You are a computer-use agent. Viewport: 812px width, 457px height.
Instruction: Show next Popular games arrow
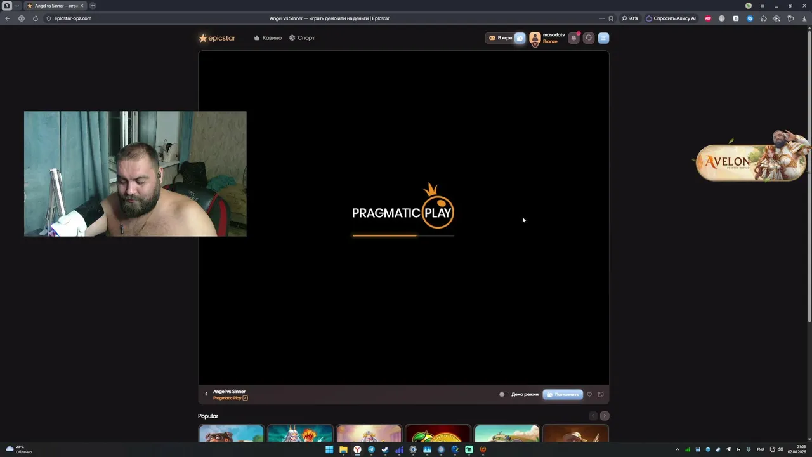click(605, 416)
